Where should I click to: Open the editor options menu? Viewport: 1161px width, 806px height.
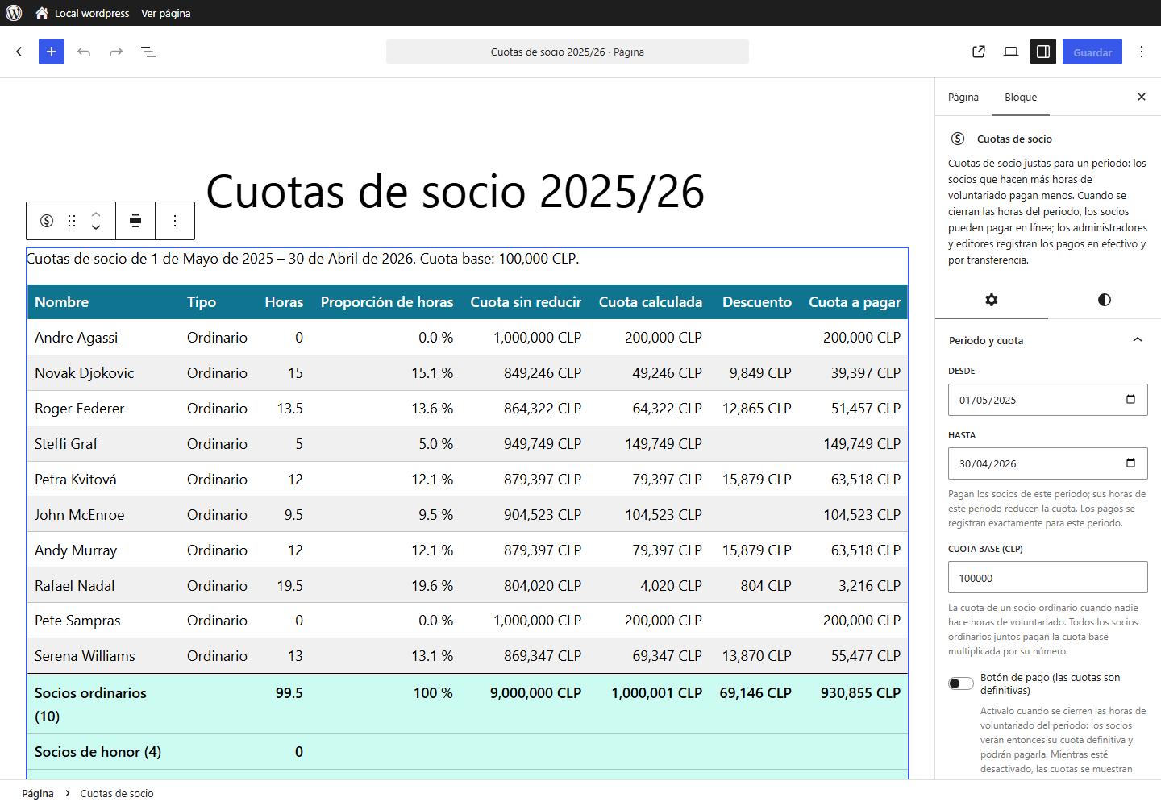click(x=1142, y=52)
